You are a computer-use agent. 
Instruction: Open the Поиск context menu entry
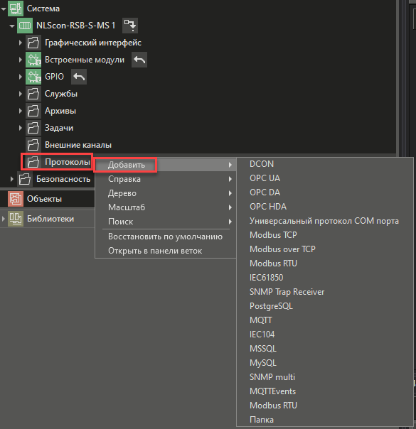coord(166,222)
